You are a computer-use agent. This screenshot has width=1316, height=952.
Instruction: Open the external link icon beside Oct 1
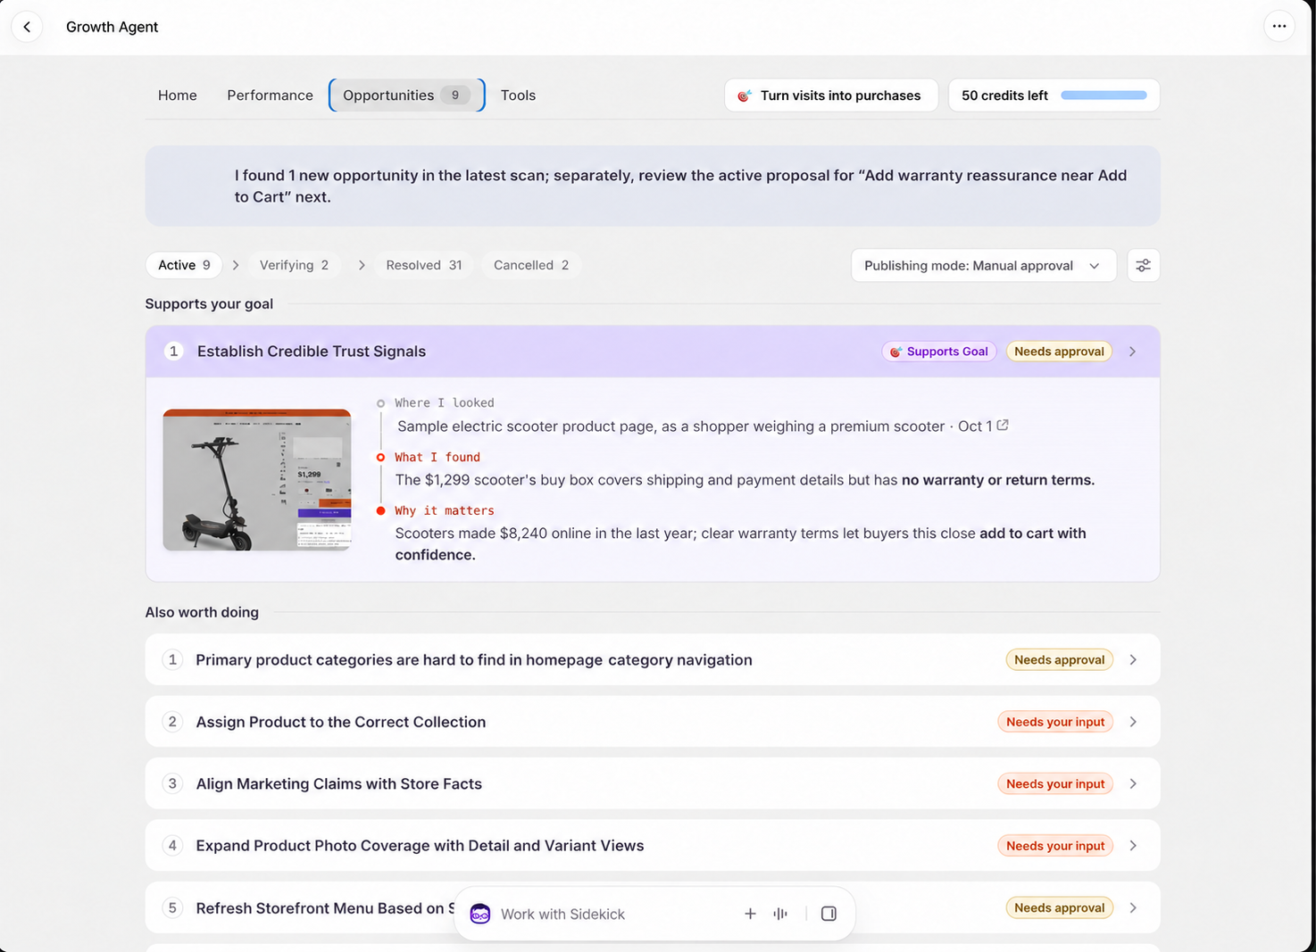[x=1003, y=426]
